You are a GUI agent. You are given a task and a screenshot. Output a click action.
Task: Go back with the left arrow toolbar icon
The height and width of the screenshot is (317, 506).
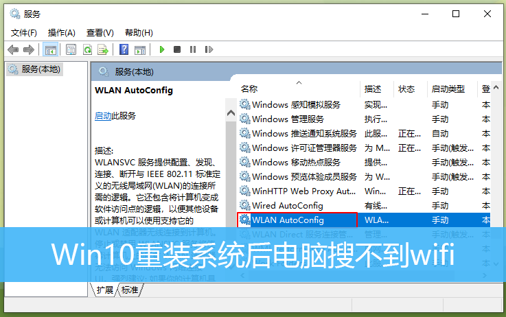(x=13, y=49)
